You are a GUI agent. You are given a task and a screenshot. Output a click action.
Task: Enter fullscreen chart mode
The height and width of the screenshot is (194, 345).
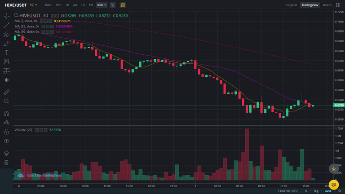tap(338, 5)
